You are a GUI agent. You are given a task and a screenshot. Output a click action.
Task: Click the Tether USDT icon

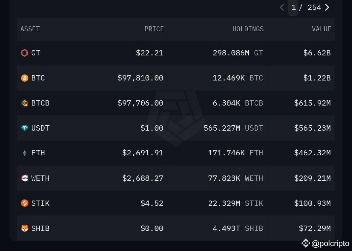point(25,128)
